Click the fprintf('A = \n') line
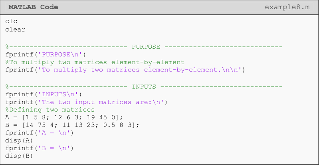319x166 pixels. 39,133
